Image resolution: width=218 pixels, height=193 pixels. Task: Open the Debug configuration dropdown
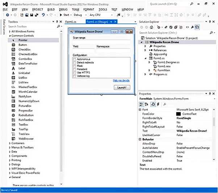pos(86,15)
